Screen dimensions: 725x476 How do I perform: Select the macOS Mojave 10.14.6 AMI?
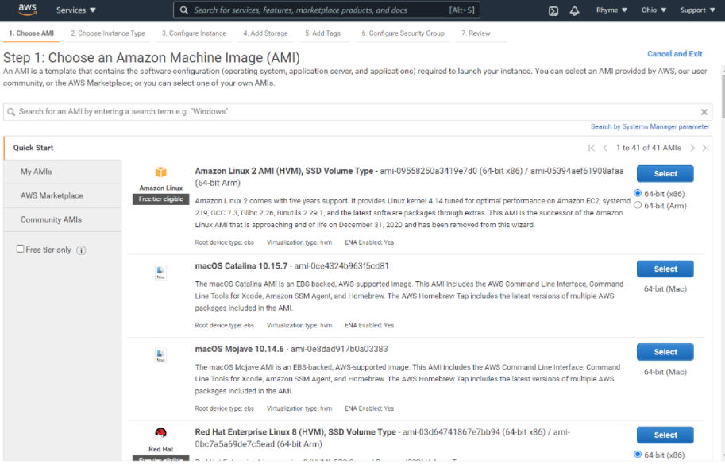pos(665,352)
